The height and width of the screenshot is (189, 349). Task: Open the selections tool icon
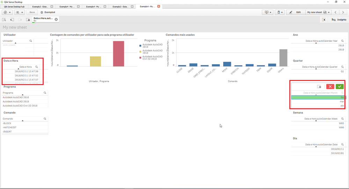324,20
